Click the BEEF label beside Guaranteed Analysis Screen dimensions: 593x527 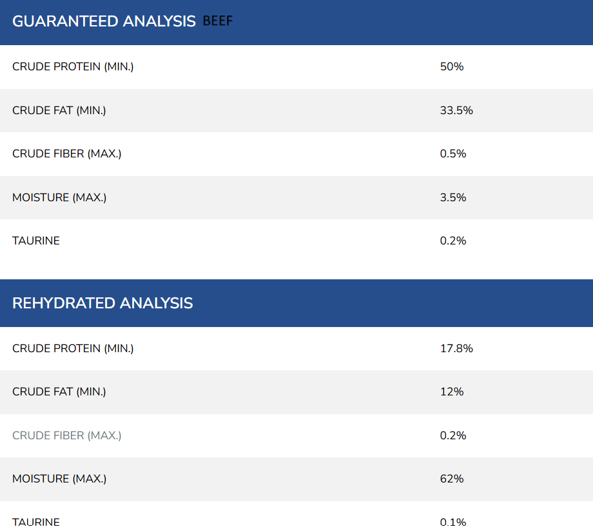(218, 21)
